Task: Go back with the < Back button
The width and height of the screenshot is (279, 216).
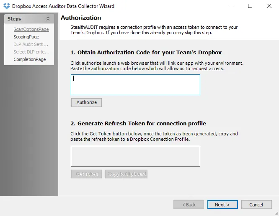Action: [189, 205]
